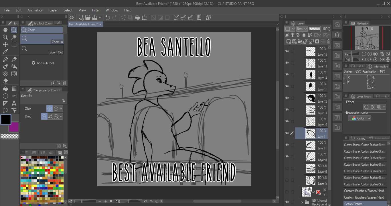Pick the purple sub drawing color swatch
391x206 pixels.
point(14,127)
